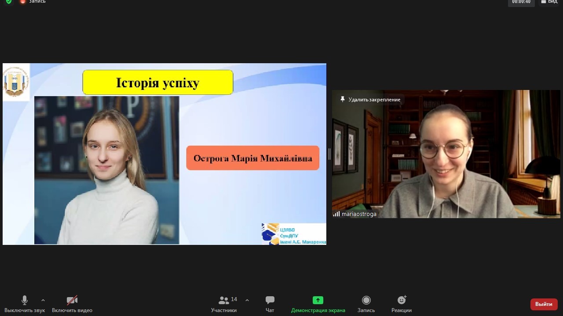The image size is (563, 316).
Task: Expand audio options arrow beside microphone
Action: coord(43,300)
